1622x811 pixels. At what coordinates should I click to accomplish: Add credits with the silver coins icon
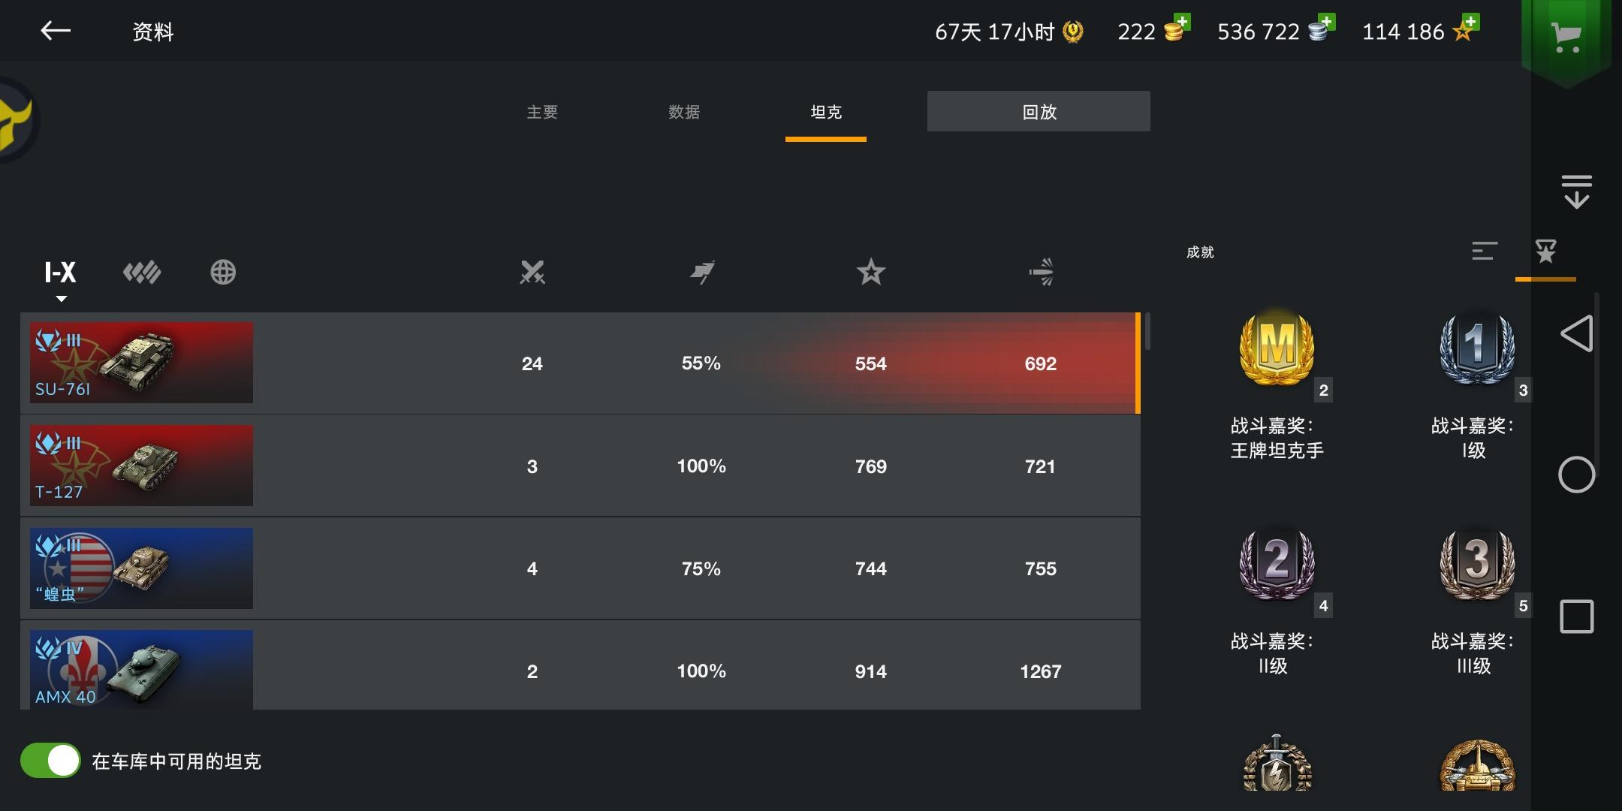tap(1322, 29)
